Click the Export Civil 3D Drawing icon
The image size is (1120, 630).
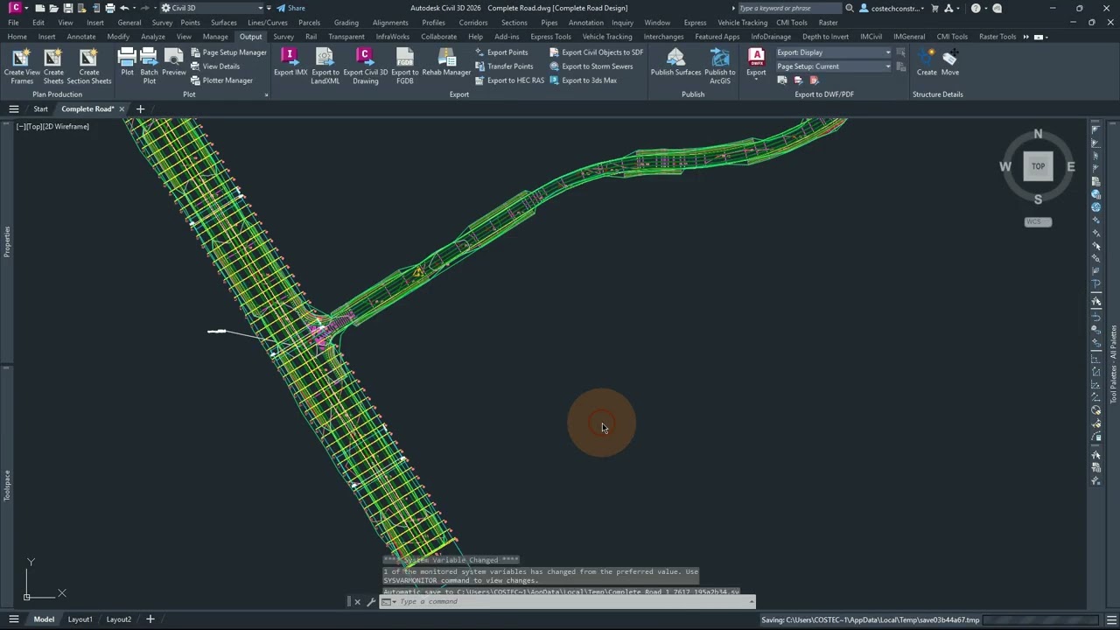[365, 58]
